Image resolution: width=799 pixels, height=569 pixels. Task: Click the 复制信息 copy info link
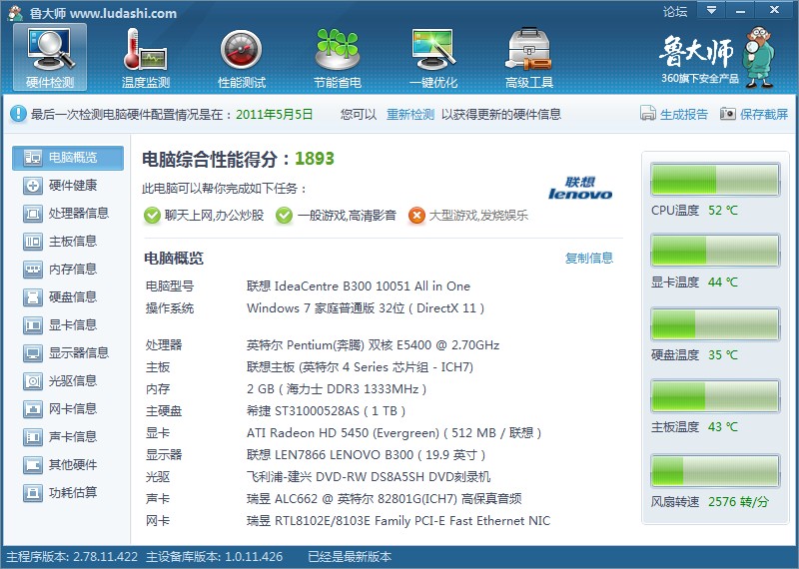[x=589, y=259]
